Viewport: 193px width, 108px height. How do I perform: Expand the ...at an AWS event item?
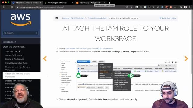coord(14,55)
